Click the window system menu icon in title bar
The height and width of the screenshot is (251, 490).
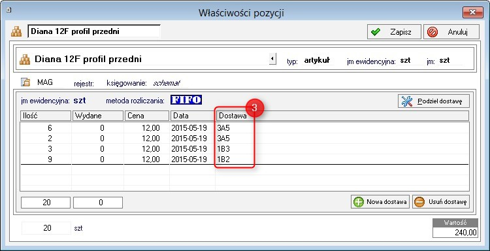tap(9, 10)
